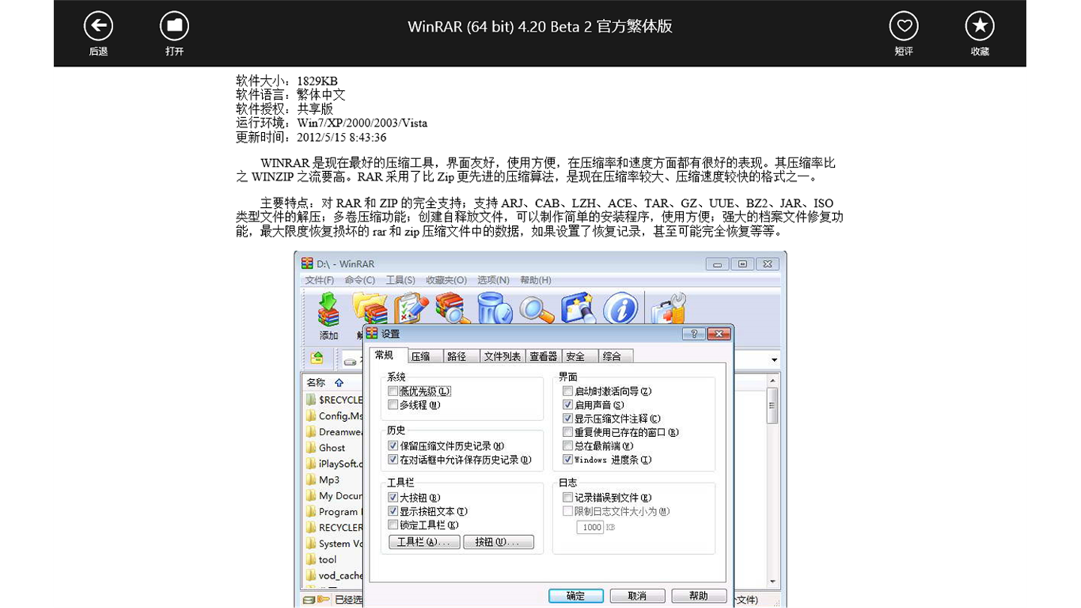Click the 按钮(U)... button
This screenshot has height=608, width=1081.
pos(498,542)
